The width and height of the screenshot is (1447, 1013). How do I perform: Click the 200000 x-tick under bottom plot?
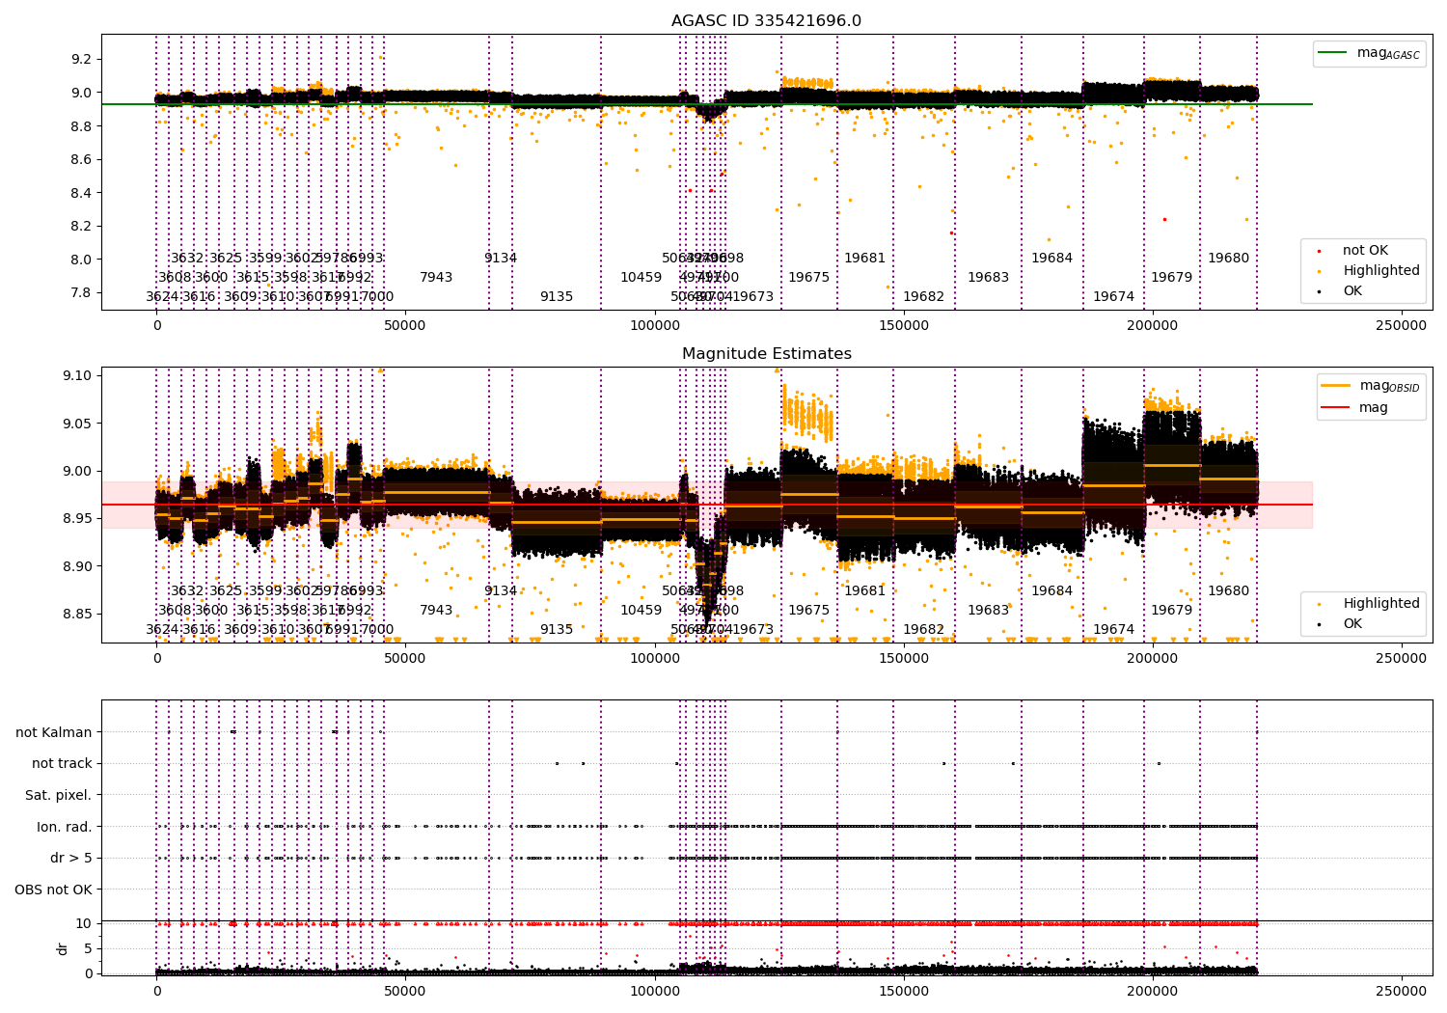pyautogui.click(x=1153, y=992)
